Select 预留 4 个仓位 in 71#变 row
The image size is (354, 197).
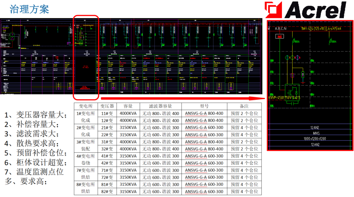click(244, 170)
